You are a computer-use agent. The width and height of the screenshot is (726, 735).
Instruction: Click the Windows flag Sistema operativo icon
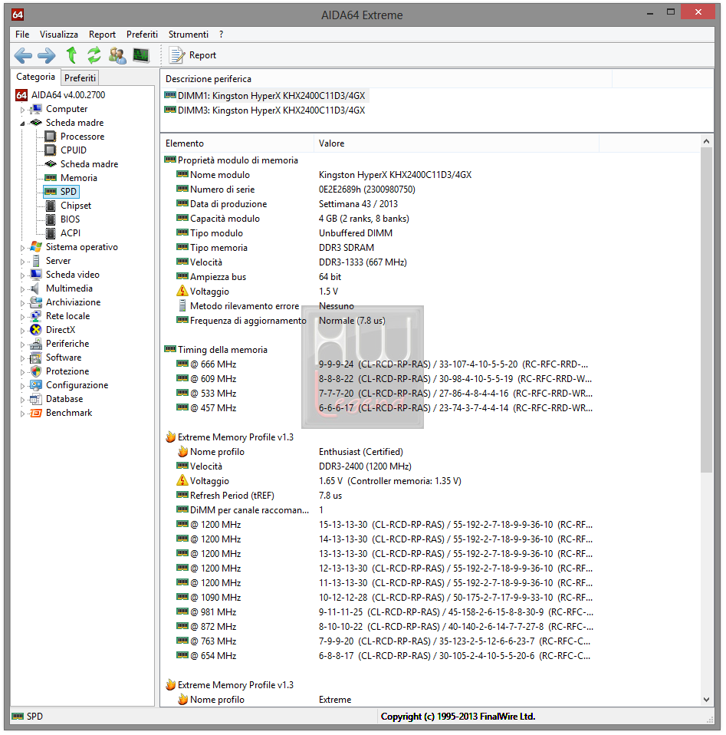(x=35, y=246)
